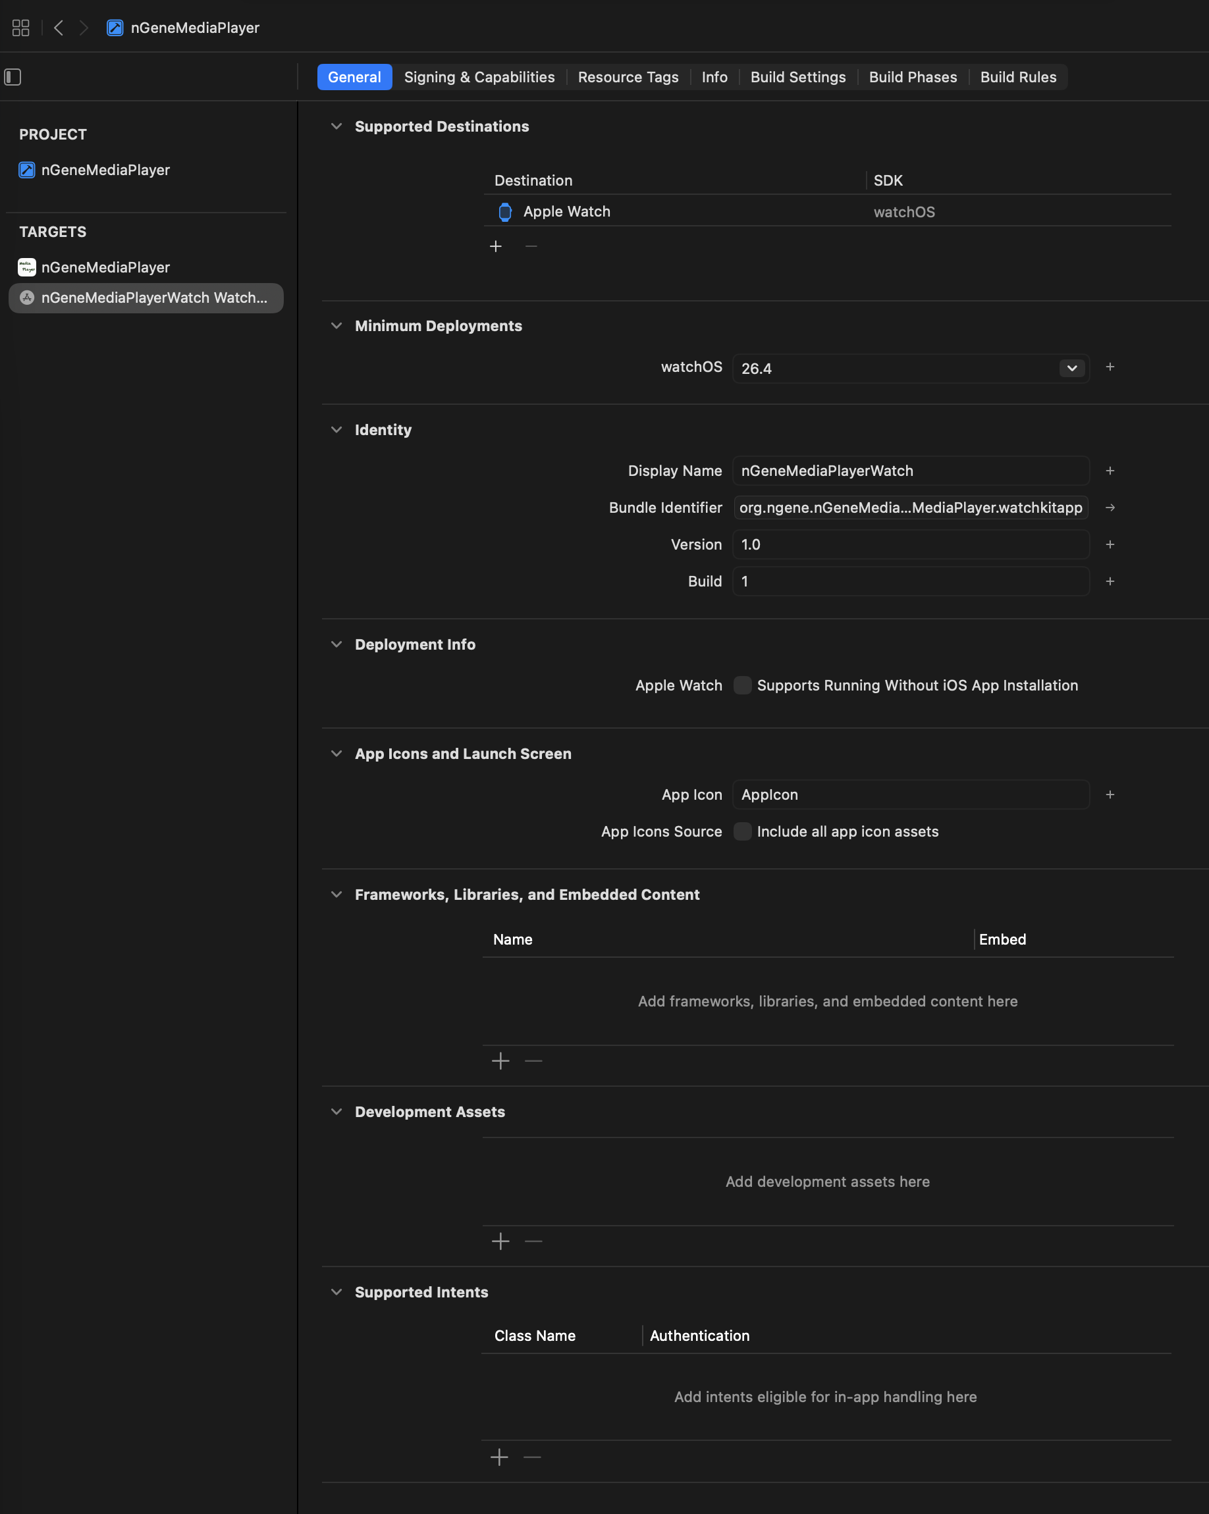Viewport: 1209px width, 1514px height.
Task: Click the Embed column header
Action: tap(1002, 939)
